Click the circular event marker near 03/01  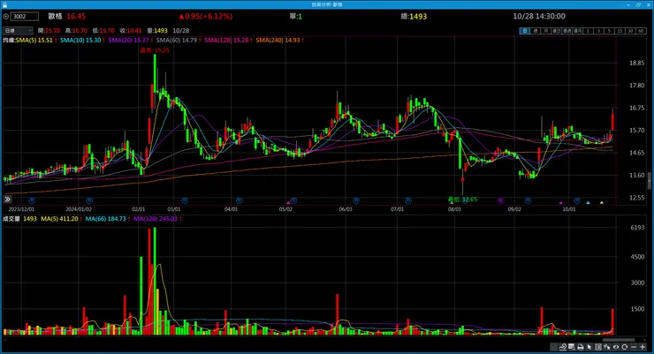coord(185,200)
